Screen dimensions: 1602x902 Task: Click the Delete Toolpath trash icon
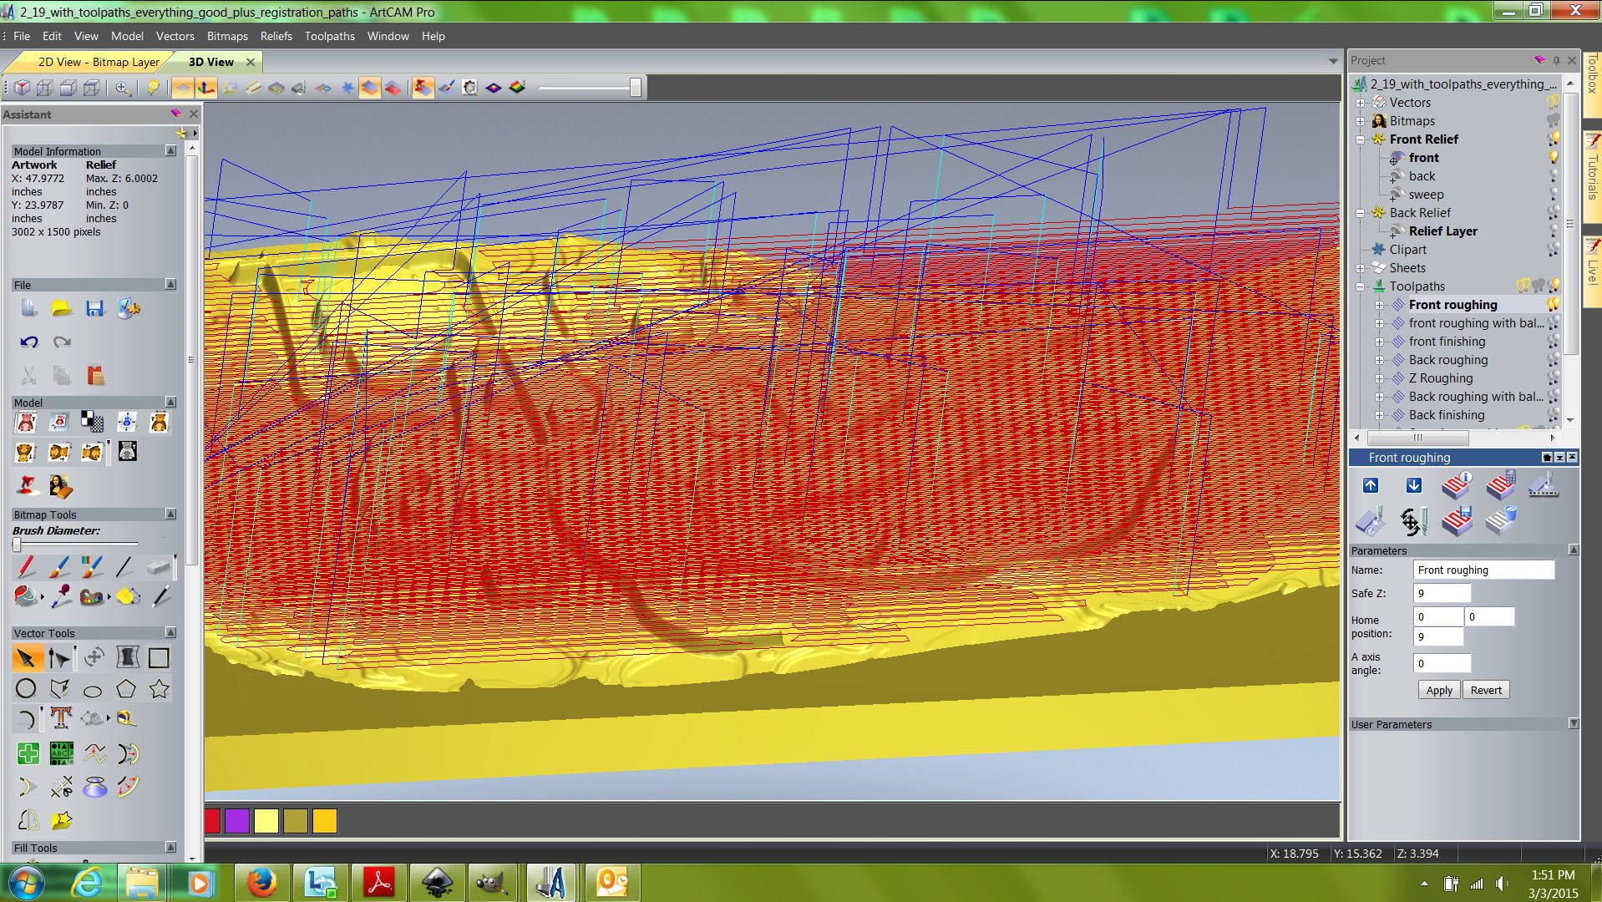(1500, 521)
